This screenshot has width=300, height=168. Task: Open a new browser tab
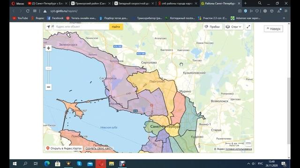[246, 3]
